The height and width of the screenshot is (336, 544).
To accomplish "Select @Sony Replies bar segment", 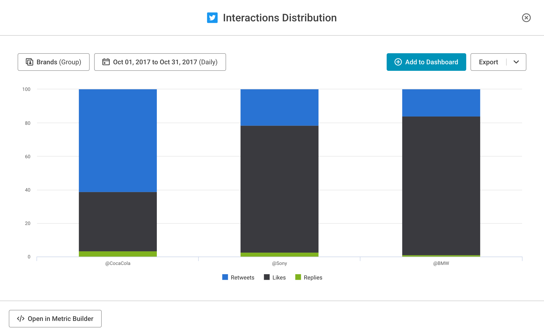I will click(279, 255).
